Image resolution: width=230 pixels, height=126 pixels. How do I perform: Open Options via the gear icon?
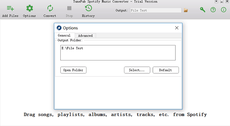coord(30,8)
